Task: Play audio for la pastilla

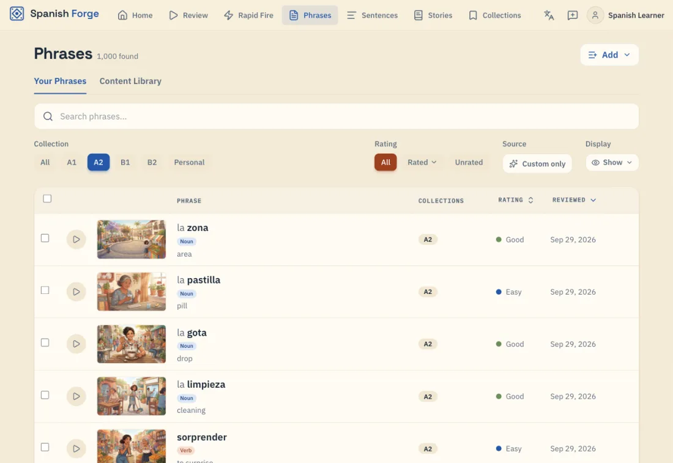Action: pos(76,292)
